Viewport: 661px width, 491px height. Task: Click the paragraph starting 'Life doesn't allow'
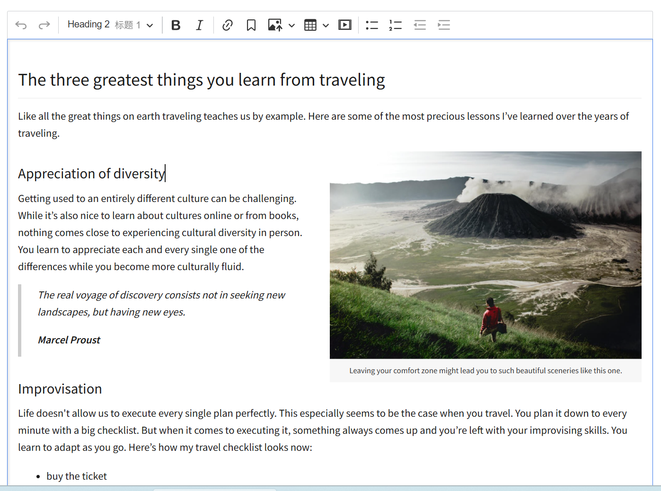click(x=323, y=430)
